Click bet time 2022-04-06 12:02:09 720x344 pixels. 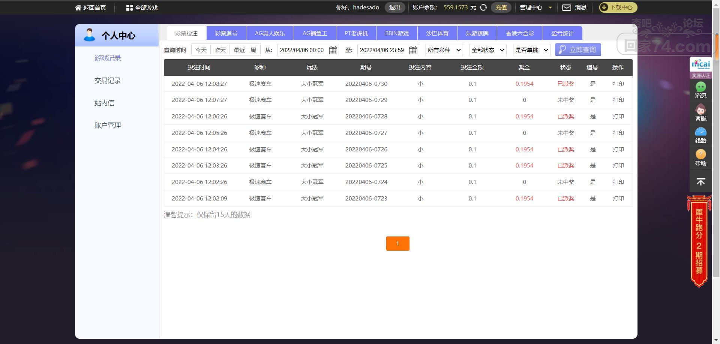click(199, 199)
